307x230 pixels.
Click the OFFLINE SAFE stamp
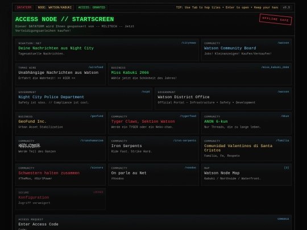[x=276, y=19]
